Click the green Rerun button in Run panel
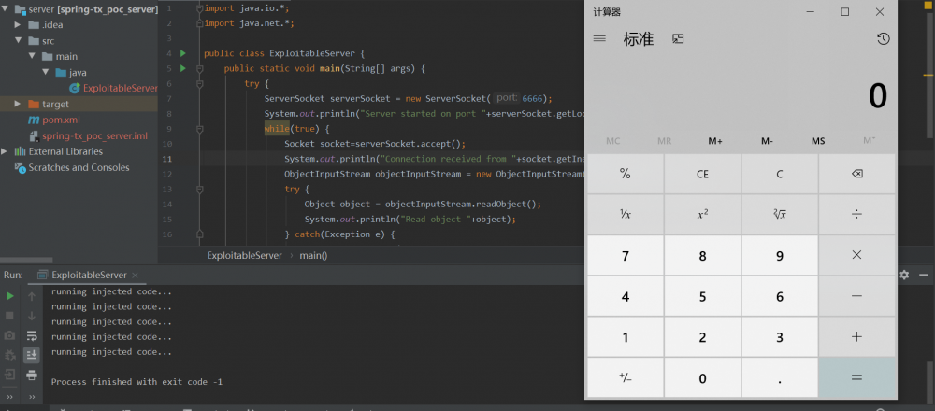935x411 pixels. pyautogui.click(x=10, y=296)
